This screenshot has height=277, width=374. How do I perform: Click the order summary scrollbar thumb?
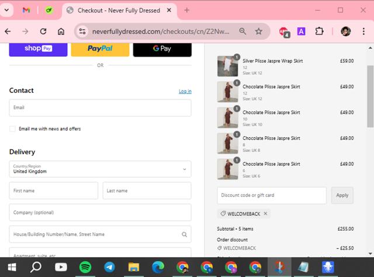[x=370, y=96]
